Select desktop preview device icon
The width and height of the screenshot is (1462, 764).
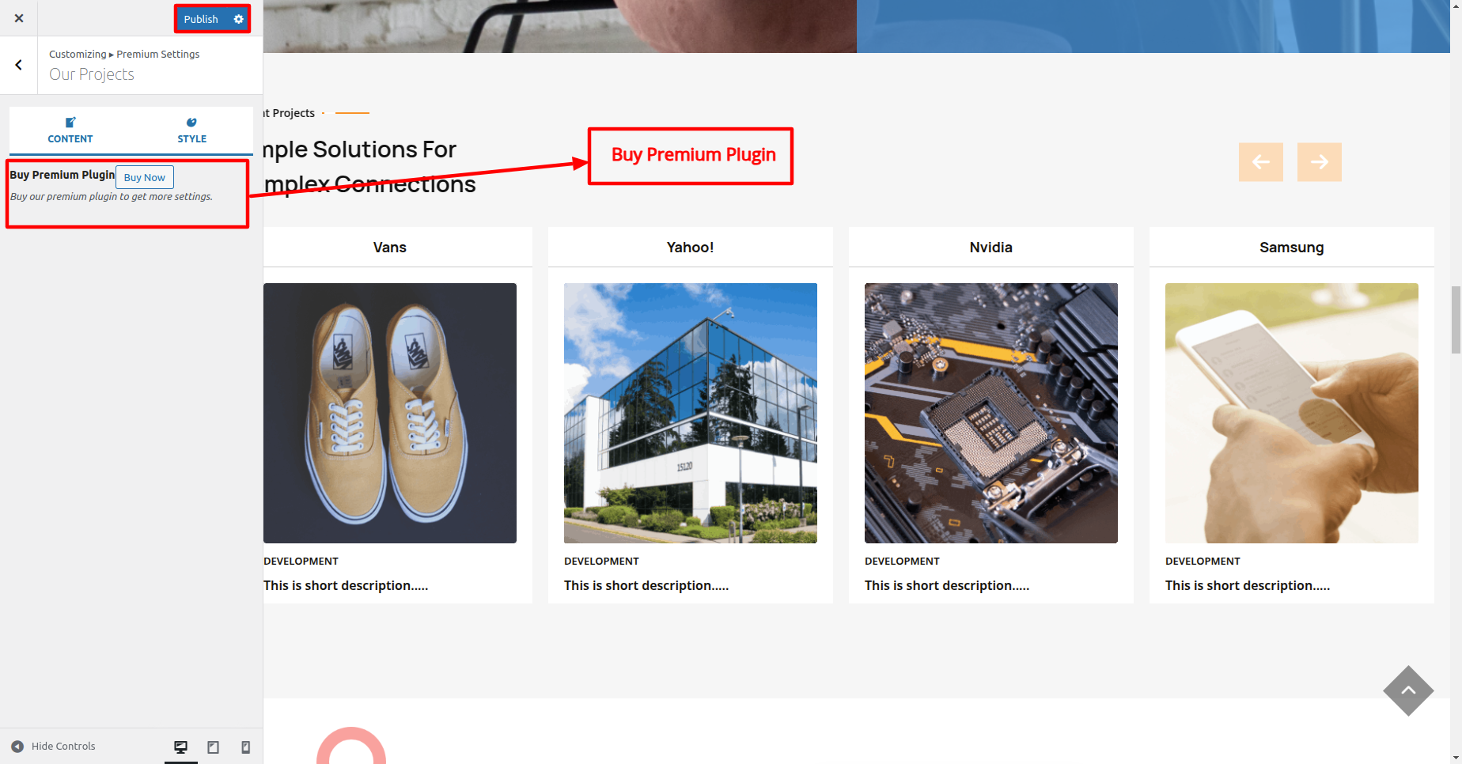pyautogui.click(x=181, y=747)
